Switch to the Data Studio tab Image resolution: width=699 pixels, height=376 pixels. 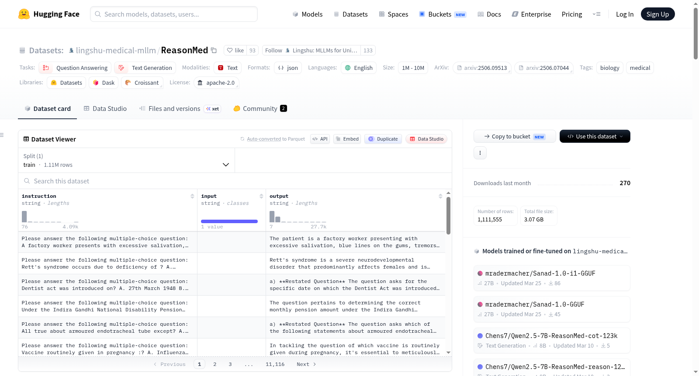(105, 109)
